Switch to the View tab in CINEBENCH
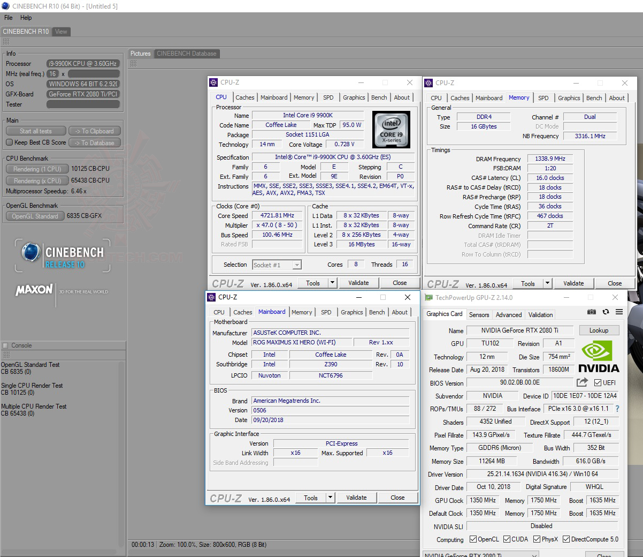 [61, 32]
